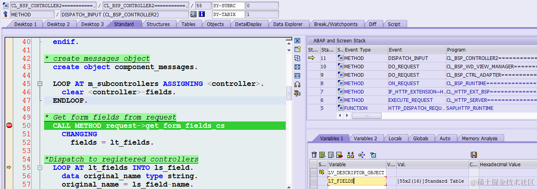Open the Tables tab

[188, 24]
